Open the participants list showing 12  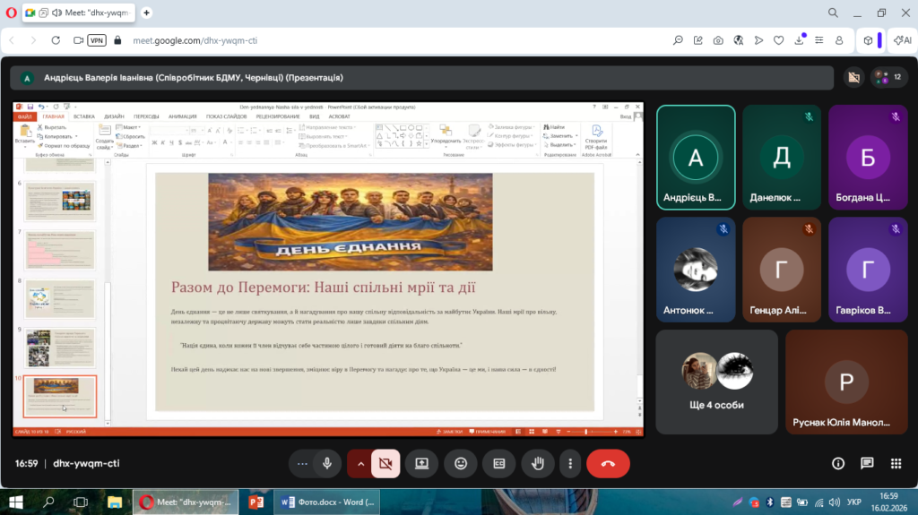pyautogui.click(x=889, y=77)
